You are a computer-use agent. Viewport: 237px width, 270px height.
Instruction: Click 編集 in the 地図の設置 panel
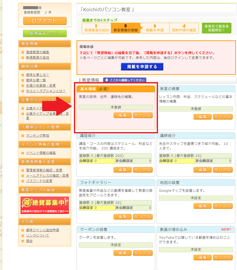point(202,206)
